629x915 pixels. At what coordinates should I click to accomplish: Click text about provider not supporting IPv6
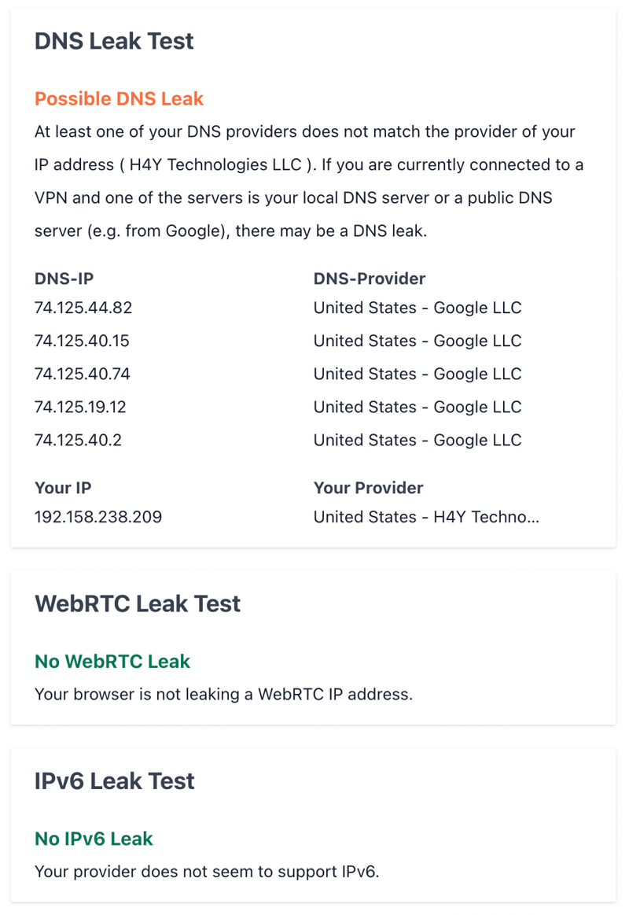coord(207,872)
